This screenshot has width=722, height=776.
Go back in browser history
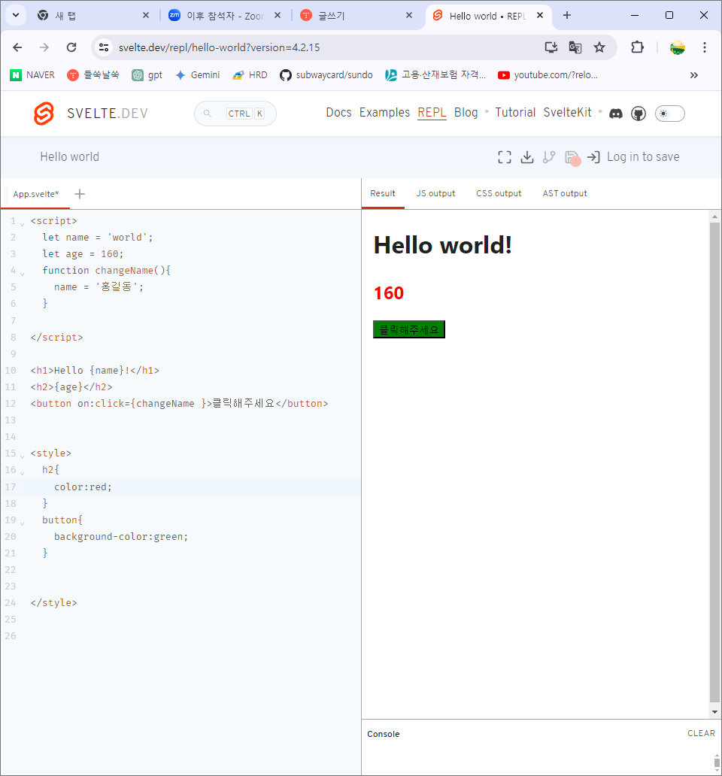18,47
